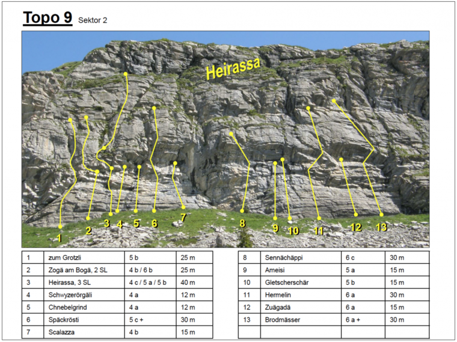This screenshot has height=342, width=457.
Task: Select route number 10 marker on photo
Action: point(293,230)
